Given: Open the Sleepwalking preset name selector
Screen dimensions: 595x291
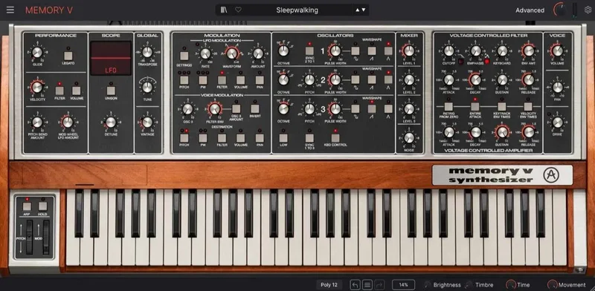Looking at the screenshot, I should [x=297, y=10].
